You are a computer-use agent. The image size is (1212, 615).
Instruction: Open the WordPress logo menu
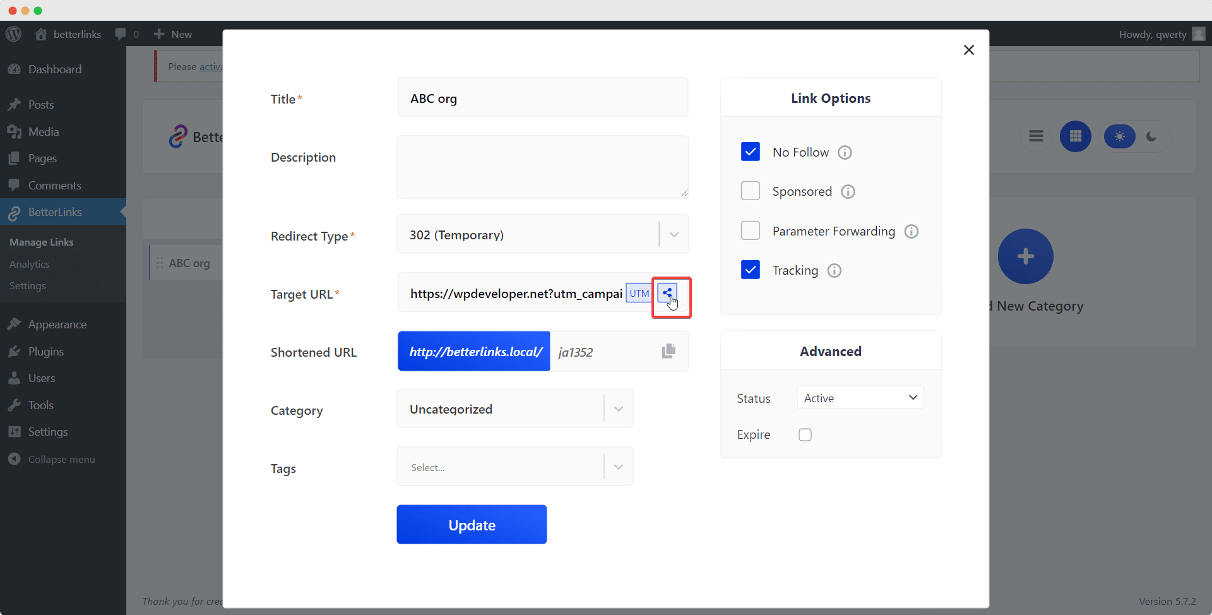pyautogui.click(x=13, y=34)
